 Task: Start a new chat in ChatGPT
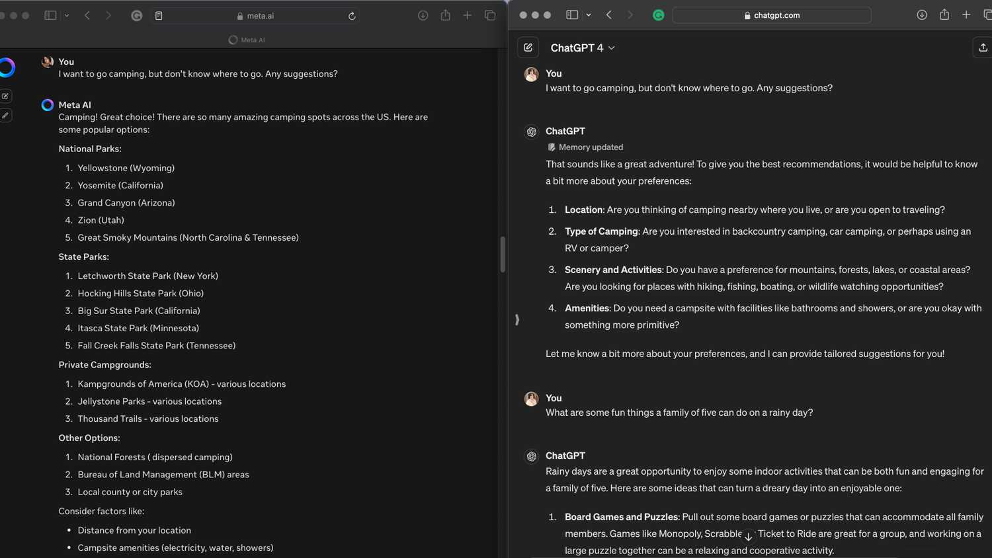pyautogui.click(x=528, y=48)
